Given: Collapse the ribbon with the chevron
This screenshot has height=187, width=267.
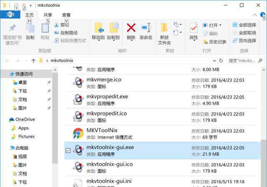Looking at the screenshot, I should (255, 15).
